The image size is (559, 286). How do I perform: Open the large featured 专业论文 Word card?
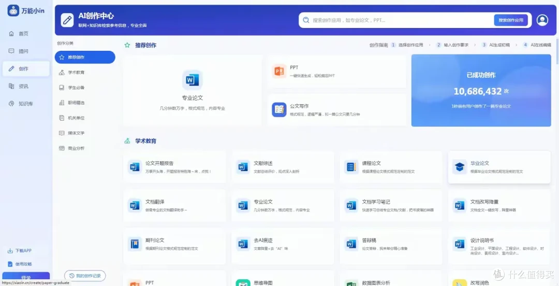click(193, 90)
